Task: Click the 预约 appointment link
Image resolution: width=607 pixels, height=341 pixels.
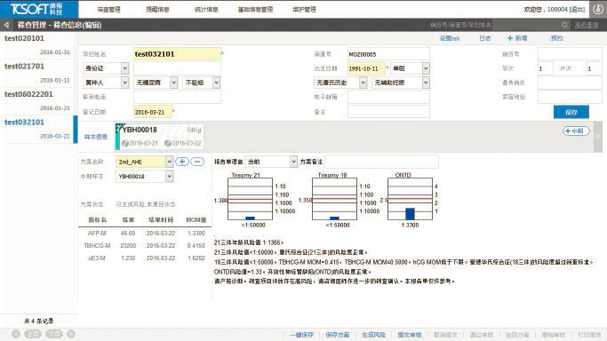Action: point(556,38)
